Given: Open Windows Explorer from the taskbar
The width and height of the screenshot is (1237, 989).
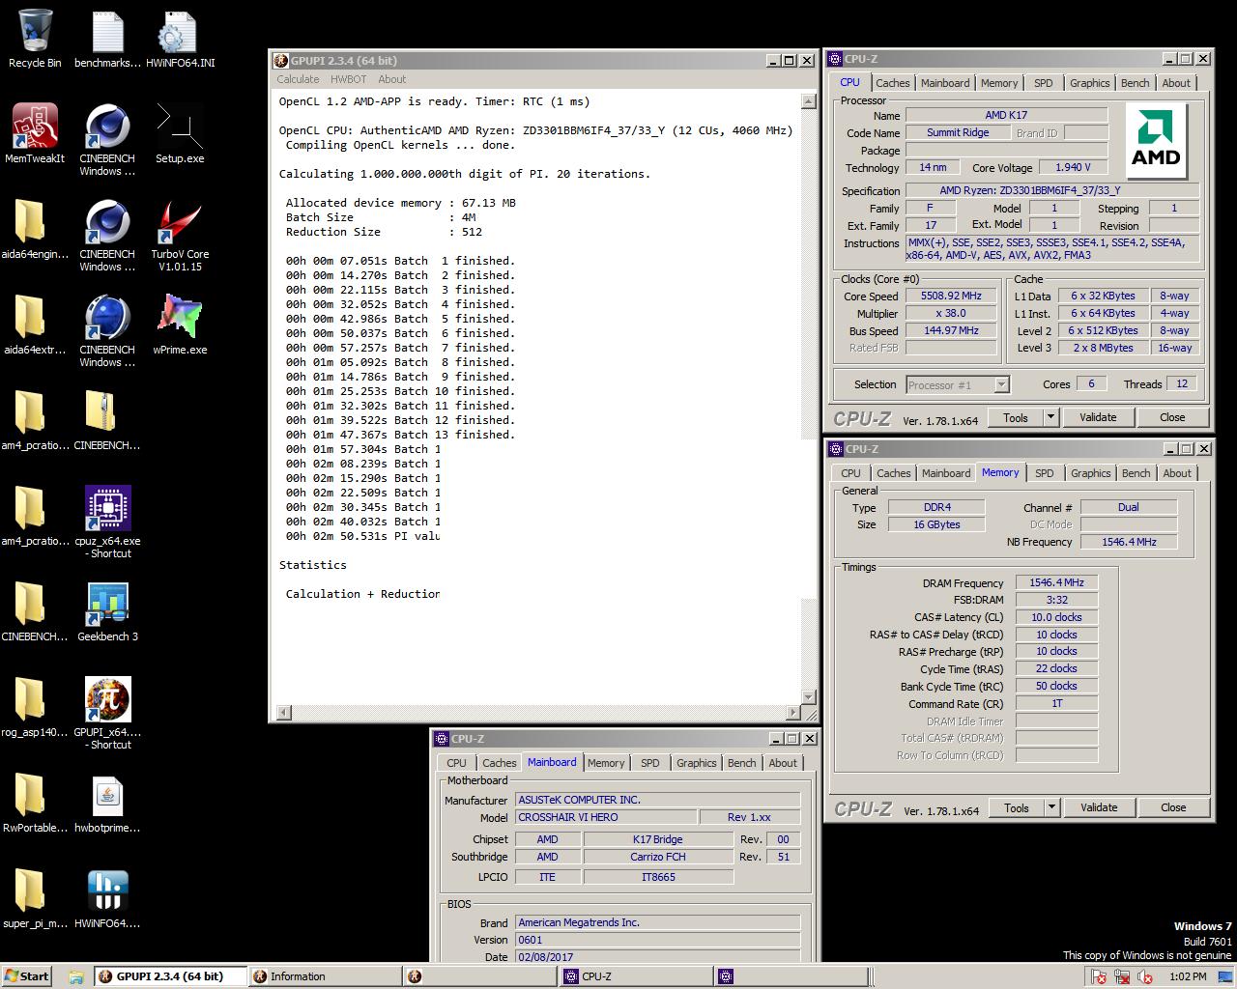Looking at the screenshot, I should (75, 976).
